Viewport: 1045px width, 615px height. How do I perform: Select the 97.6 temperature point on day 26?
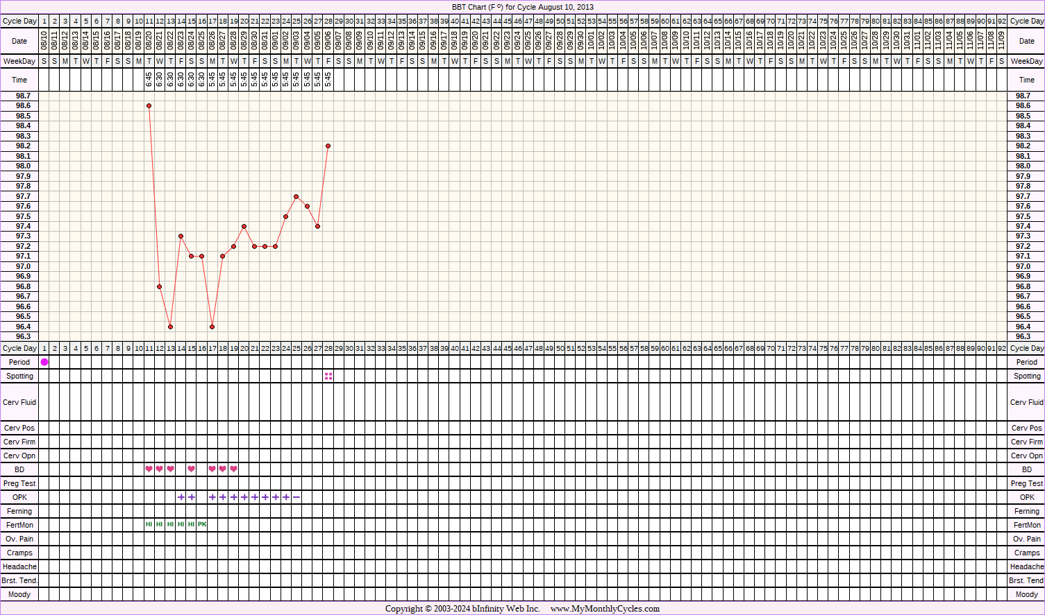tap(307, 206)
